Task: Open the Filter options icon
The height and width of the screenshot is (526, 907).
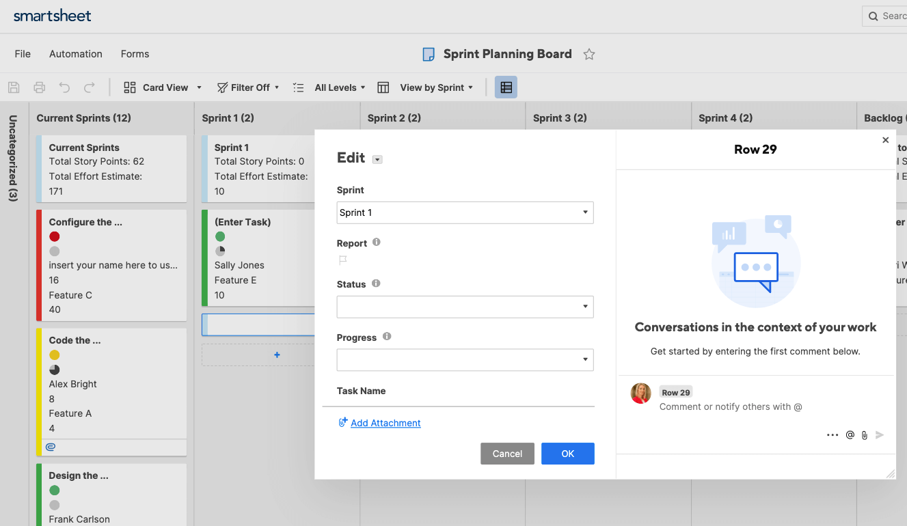Action: (x=222, y=87)
